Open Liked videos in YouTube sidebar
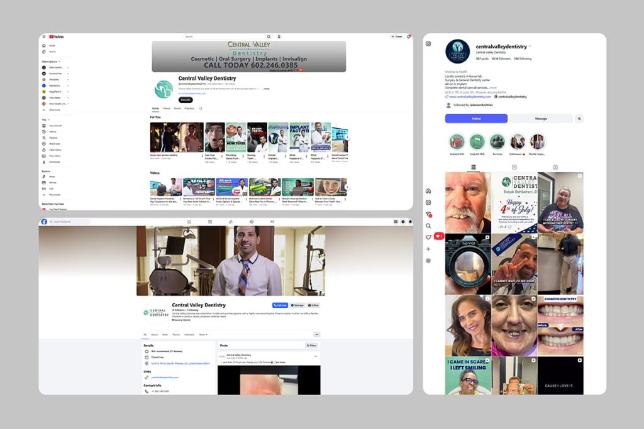Image resolution: width=644 pixels, height=429 pixels. pos(52,150)
